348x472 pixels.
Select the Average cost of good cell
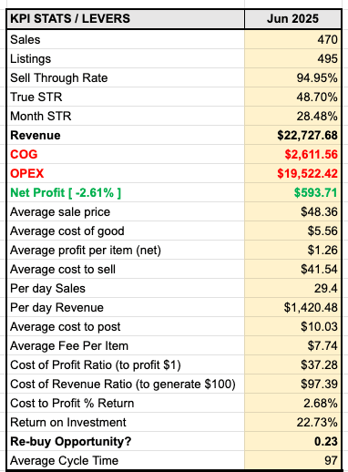(126, 231)
